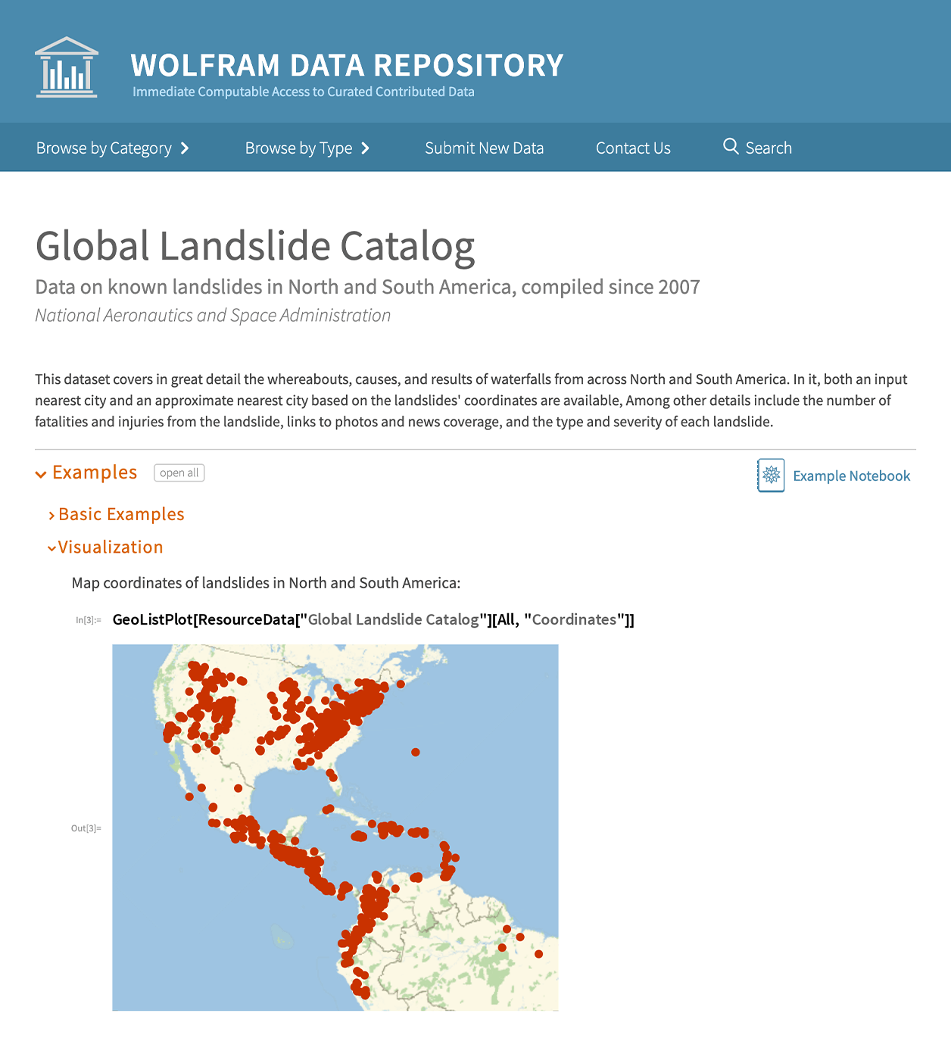The height and width of the screenshot is (1060, 951).
Task: Open the Browse by Category menu
Action: pos(104,148)
